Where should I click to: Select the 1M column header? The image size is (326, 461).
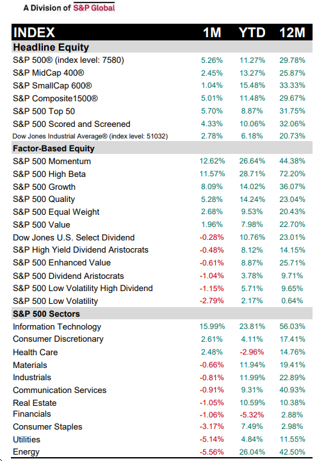pos(212,32)
